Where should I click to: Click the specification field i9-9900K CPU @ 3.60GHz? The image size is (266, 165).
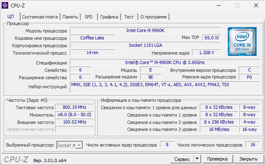click(165, 62)
